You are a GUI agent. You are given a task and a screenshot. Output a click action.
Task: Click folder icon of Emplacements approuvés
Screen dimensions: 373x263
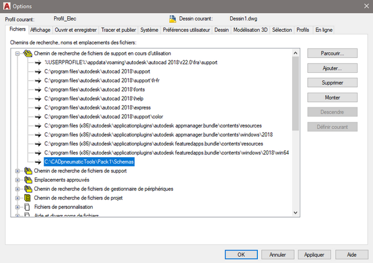tap(28, 180)
